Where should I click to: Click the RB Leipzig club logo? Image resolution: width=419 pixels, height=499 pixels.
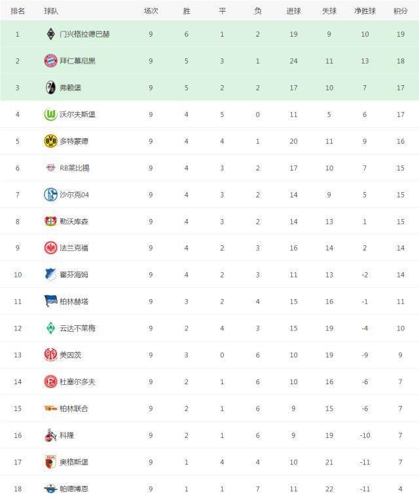(x=50, y=168)
